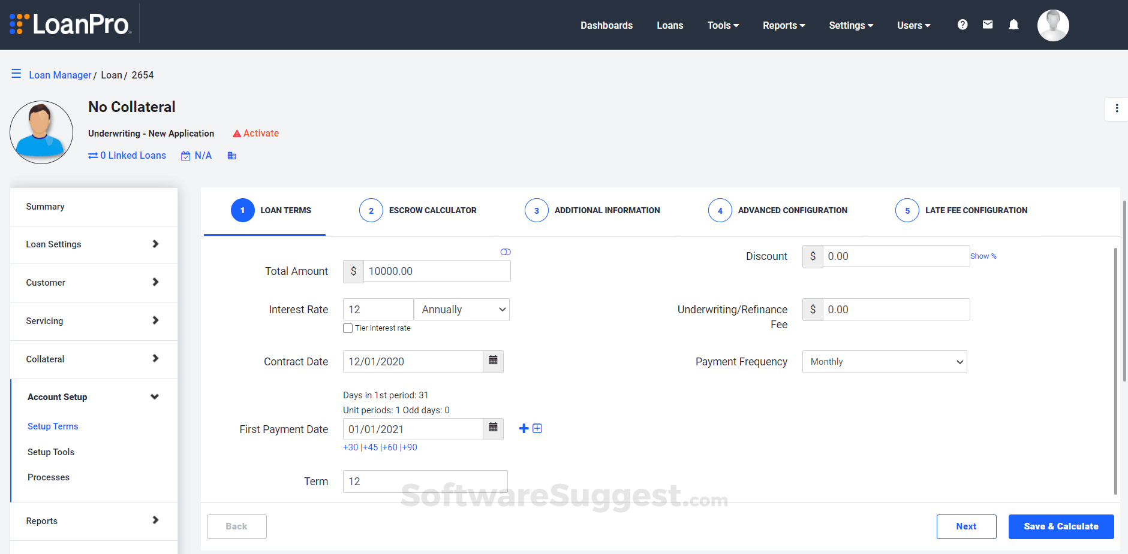Click the toggle icon above Total Amount
Viewport: 1128px width, 554px height.
[x=506, y=252]
